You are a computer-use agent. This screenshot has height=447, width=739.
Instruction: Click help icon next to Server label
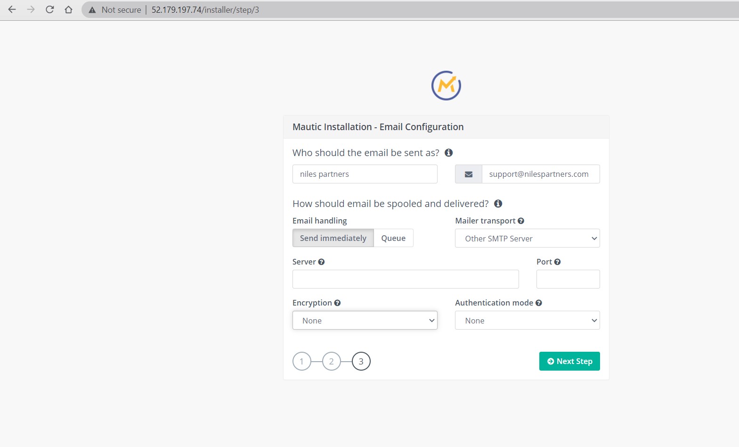[x=321, y=262]
